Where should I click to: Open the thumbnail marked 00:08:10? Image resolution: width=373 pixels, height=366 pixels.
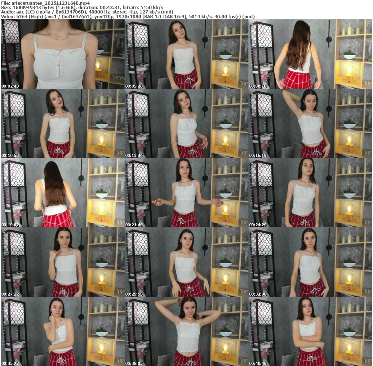[310, 54]
